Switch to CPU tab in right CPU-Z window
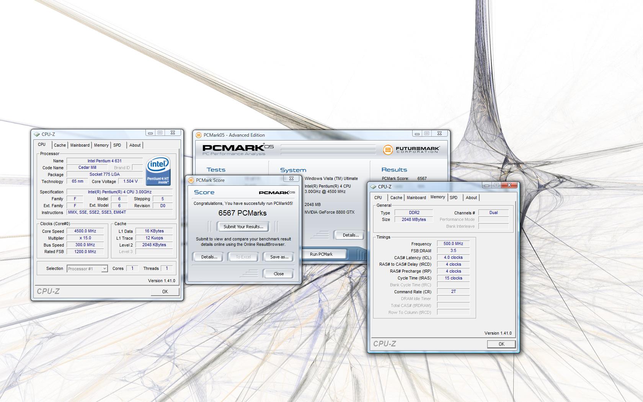The image size is (643, 402). pos(378,198)
